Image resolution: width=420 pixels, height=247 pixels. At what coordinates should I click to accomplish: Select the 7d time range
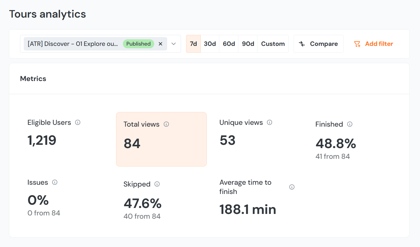194,44
